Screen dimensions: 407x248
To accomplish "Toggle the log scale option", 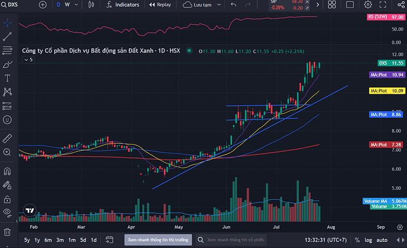I will coord(369,240).
